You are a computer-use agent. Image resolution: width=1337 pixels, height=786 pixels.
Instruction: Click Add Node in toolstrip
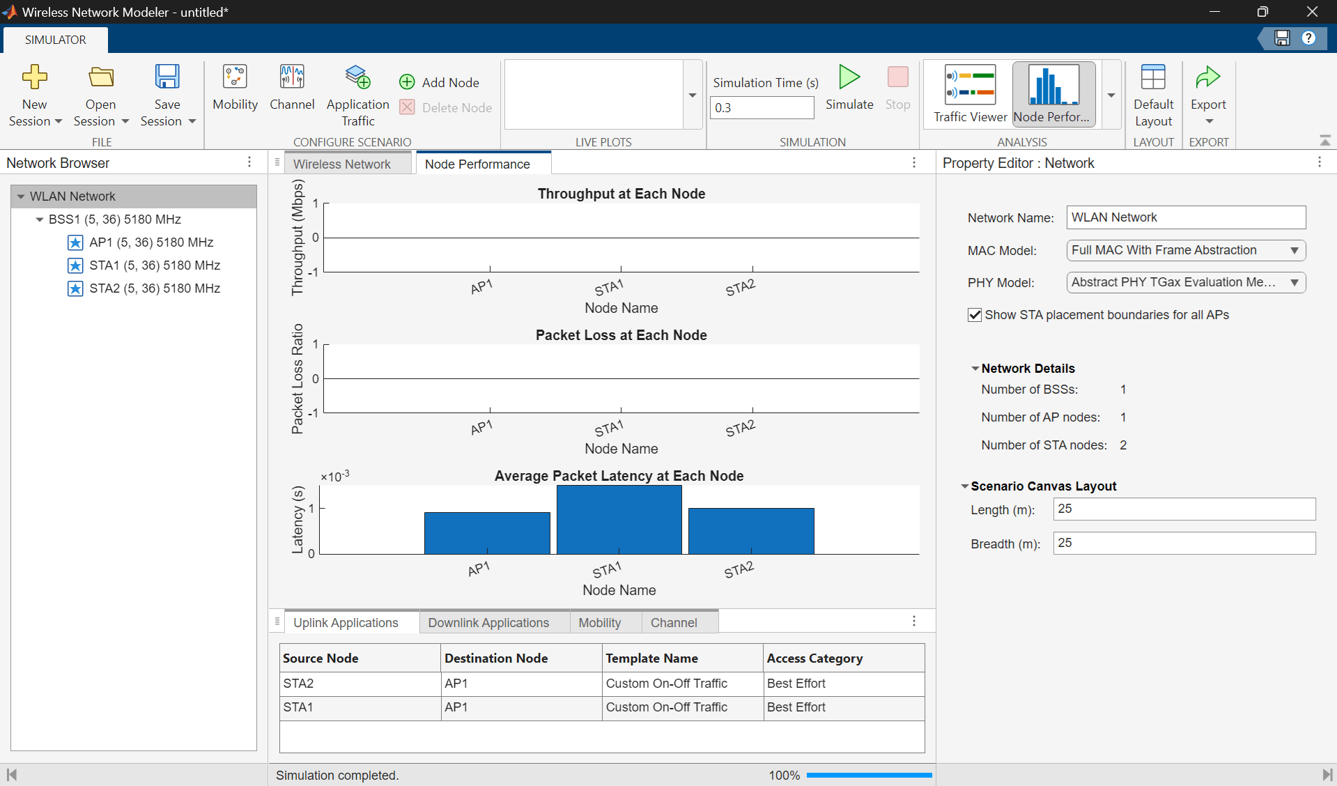pyautogui.click(x=440, y=82)
